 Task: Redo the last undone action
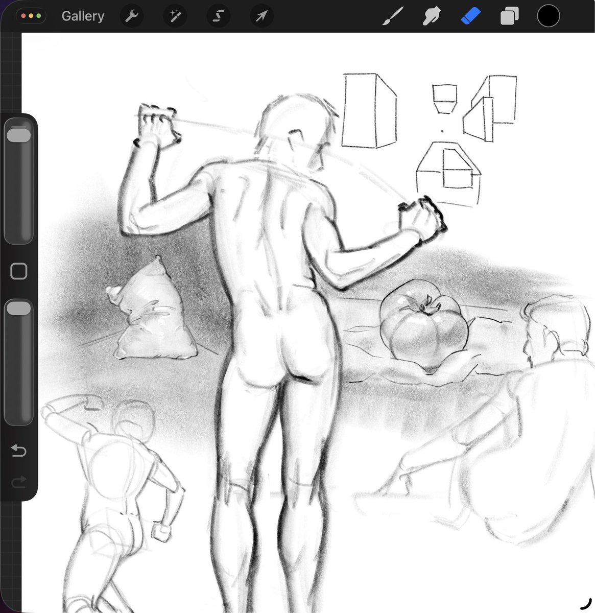click(x=19, y=481)
